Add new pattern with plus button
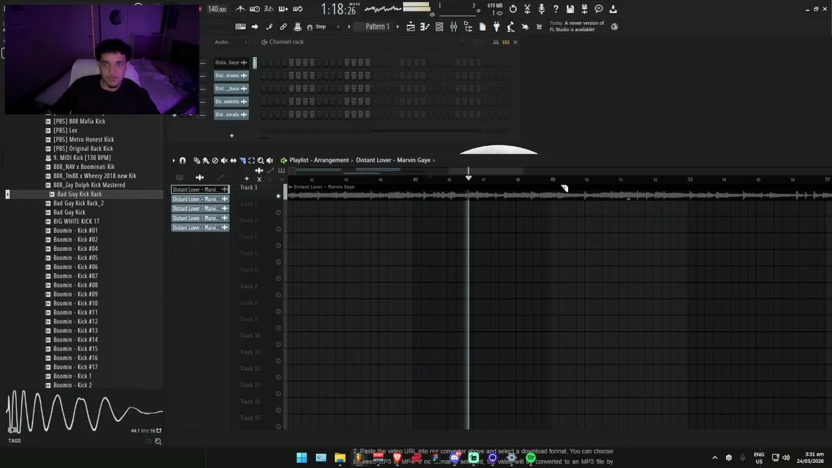Image resolution: width=832 pixels, height=468 pixels. pyautogui.click(x=397, y=27)
